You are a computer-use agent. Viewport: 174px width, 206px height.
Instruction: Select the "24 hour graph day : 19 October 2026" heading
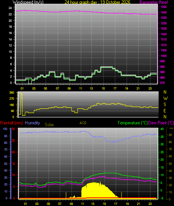click(97, 2)
